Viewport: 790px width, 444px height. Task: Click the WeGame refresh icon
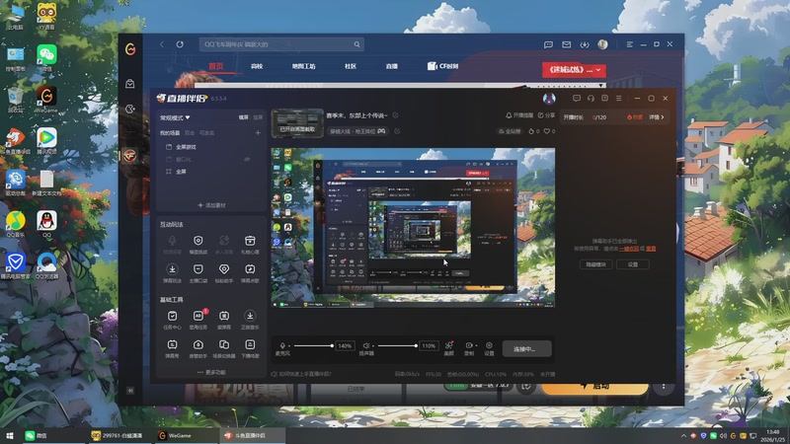point(180,44)
